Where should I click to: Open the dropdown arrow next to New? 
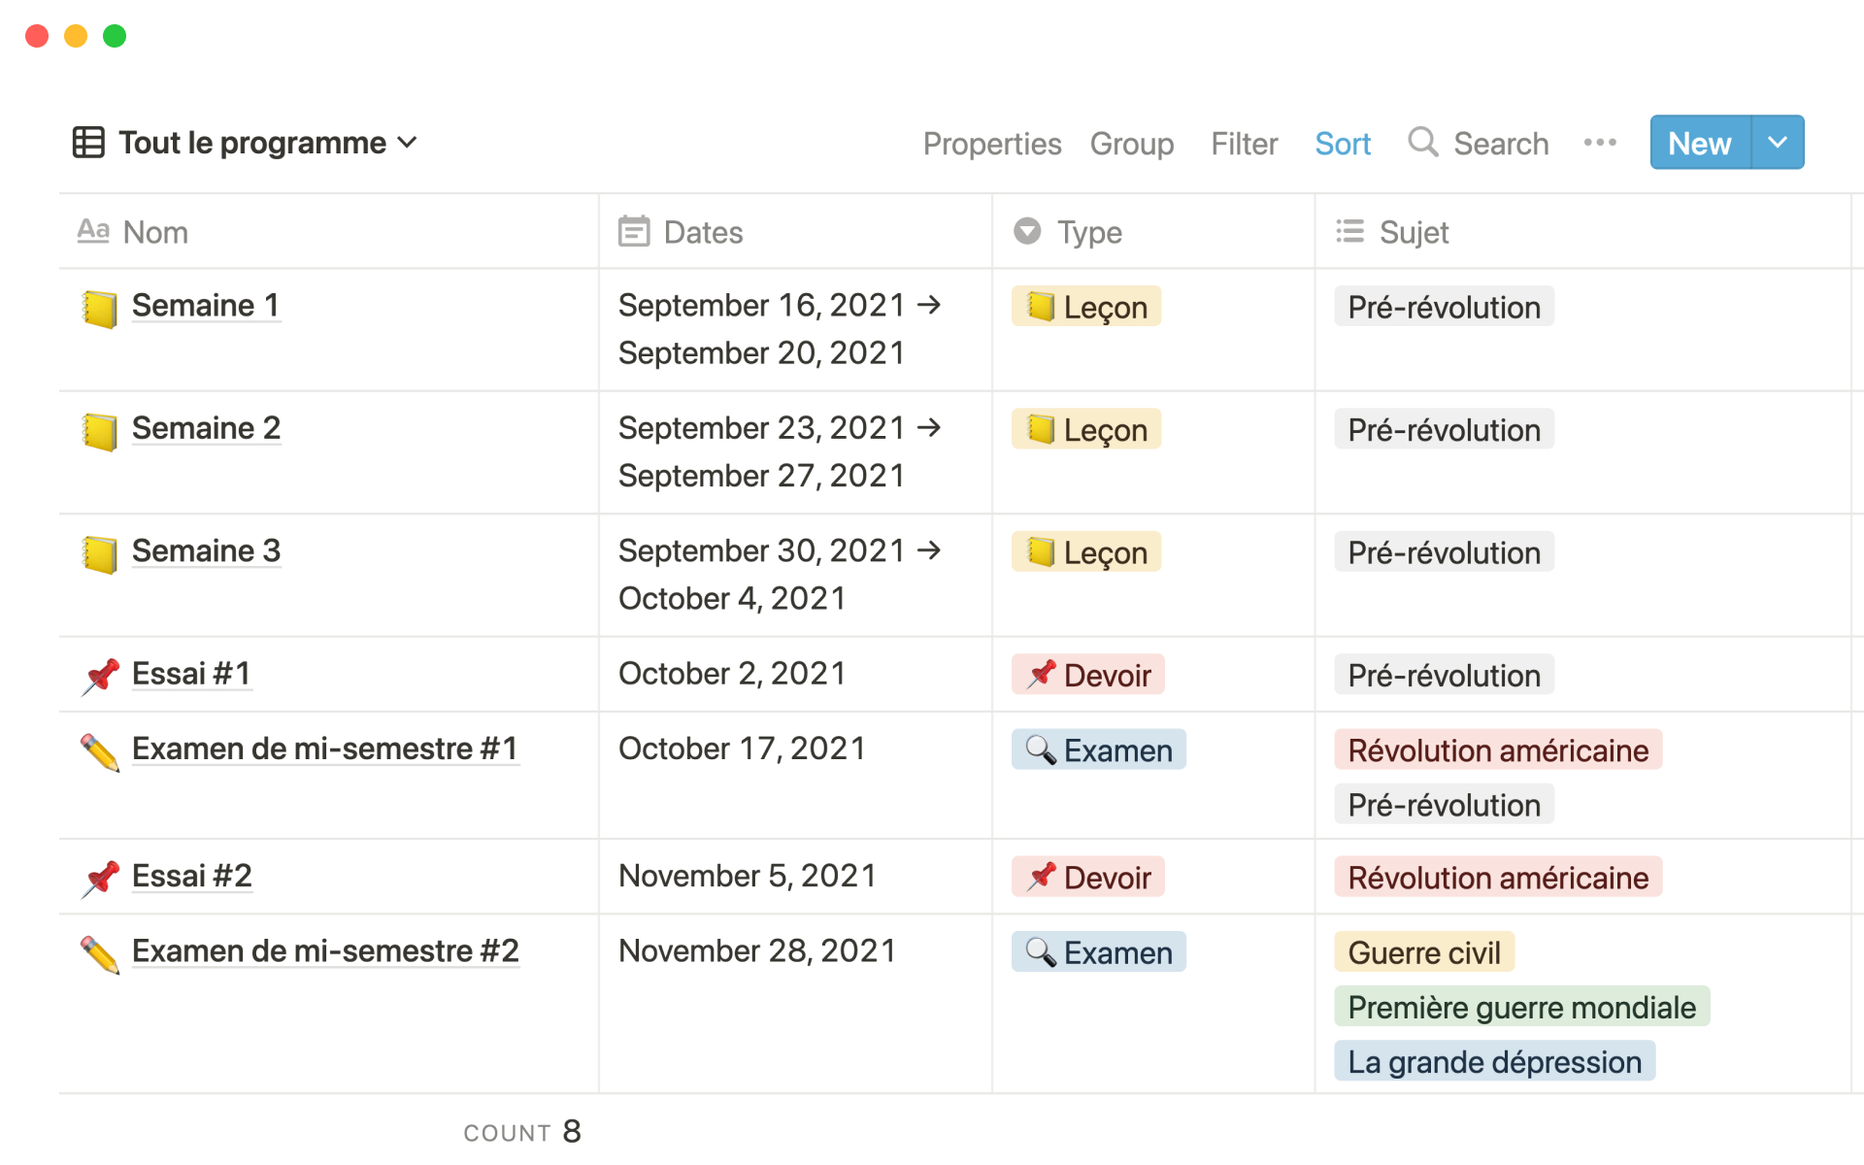[1778, 143]
